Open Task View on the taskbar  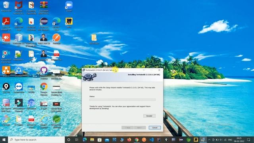click(x=77, y=139)
